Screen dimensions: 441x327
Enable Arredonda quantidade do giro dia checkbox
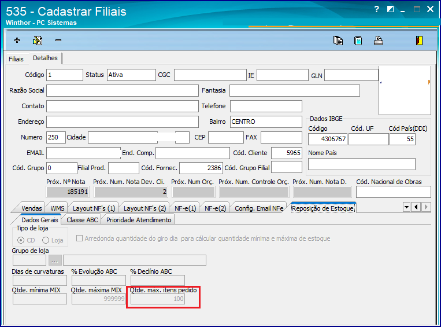point(80,238)
